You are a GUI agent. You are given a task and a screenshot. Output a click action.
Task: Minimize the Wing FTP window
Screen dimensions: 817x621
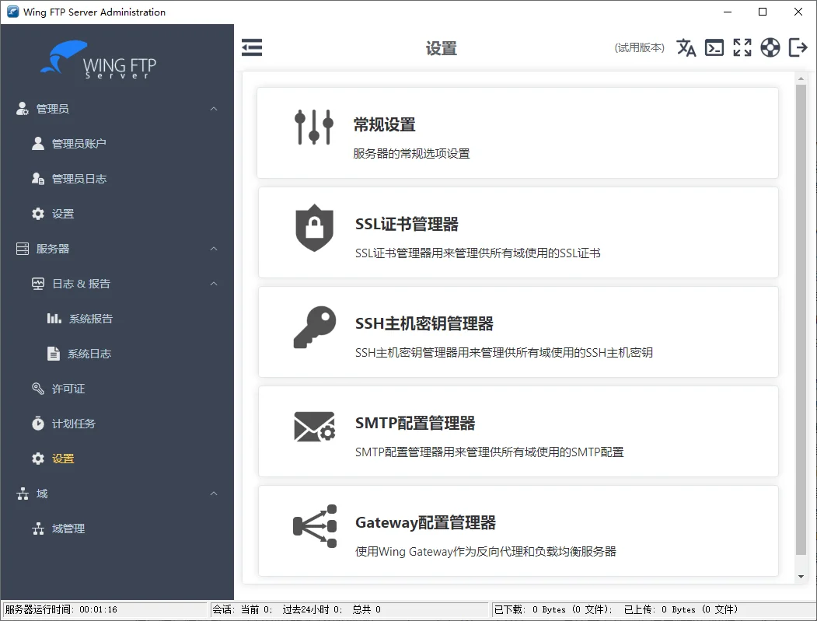tap(728, 12)
